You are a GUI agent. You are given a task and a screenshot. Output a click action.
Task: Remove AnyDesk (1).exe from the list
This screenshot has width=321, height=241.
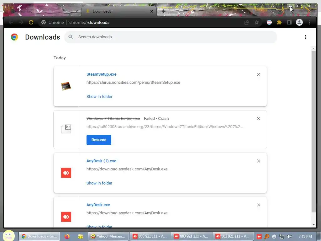259,161
